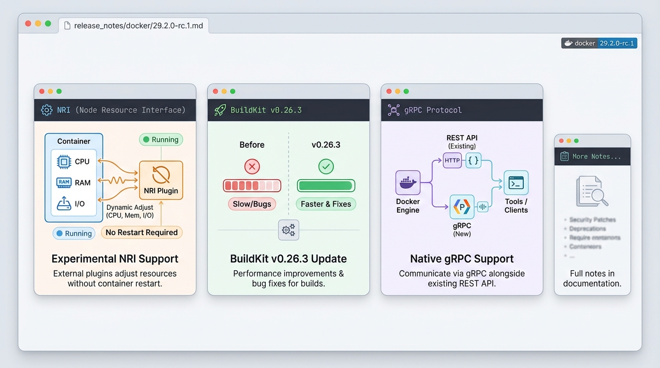660x368 pixels.
Task: Click the gRPC (New) logo icon
Action: click(x=461, y=207)
